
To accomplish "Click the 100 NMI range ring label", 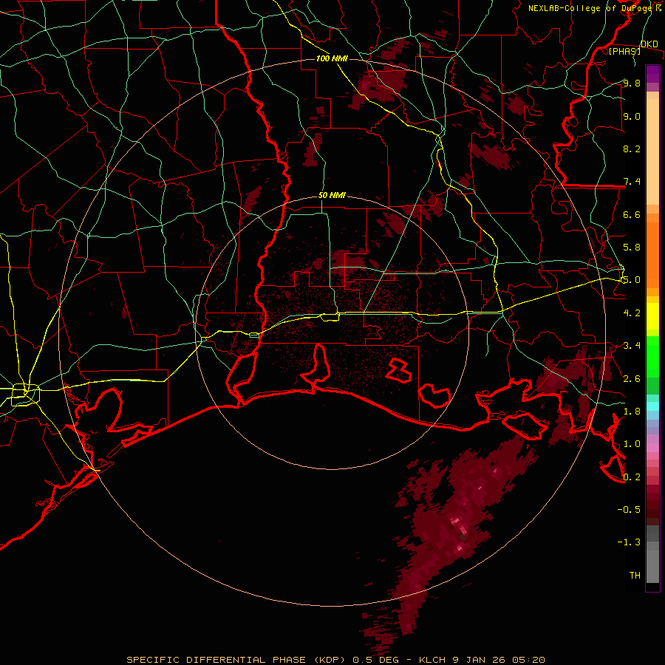I will 332,58.
